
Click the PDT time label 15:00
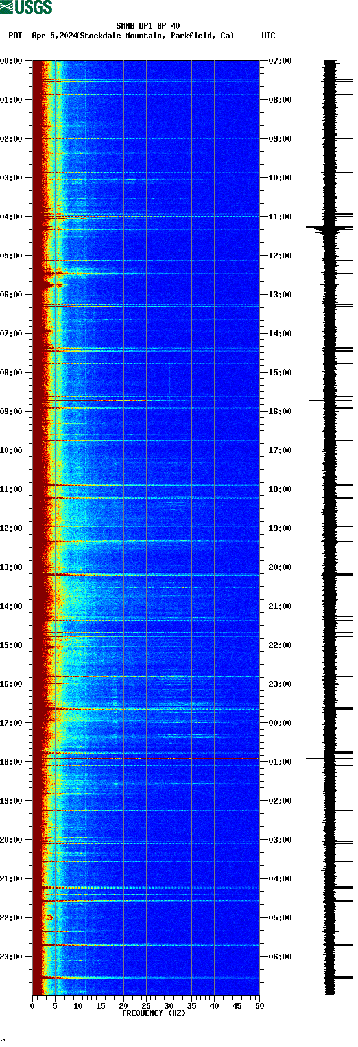tap(12, 645)
